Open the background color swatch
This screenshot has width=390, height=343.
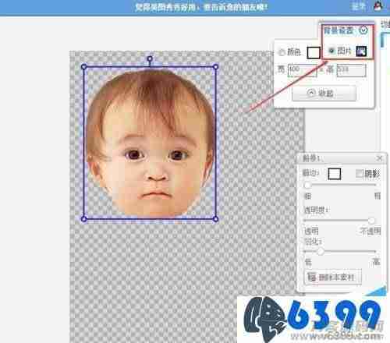tap(314, 53)
